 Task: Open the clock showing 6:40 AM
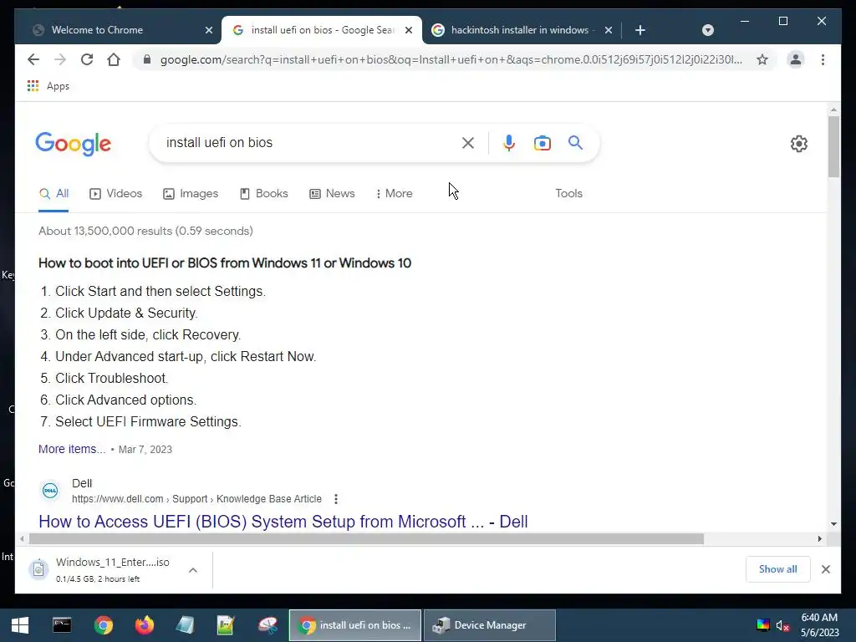[819, 625]
